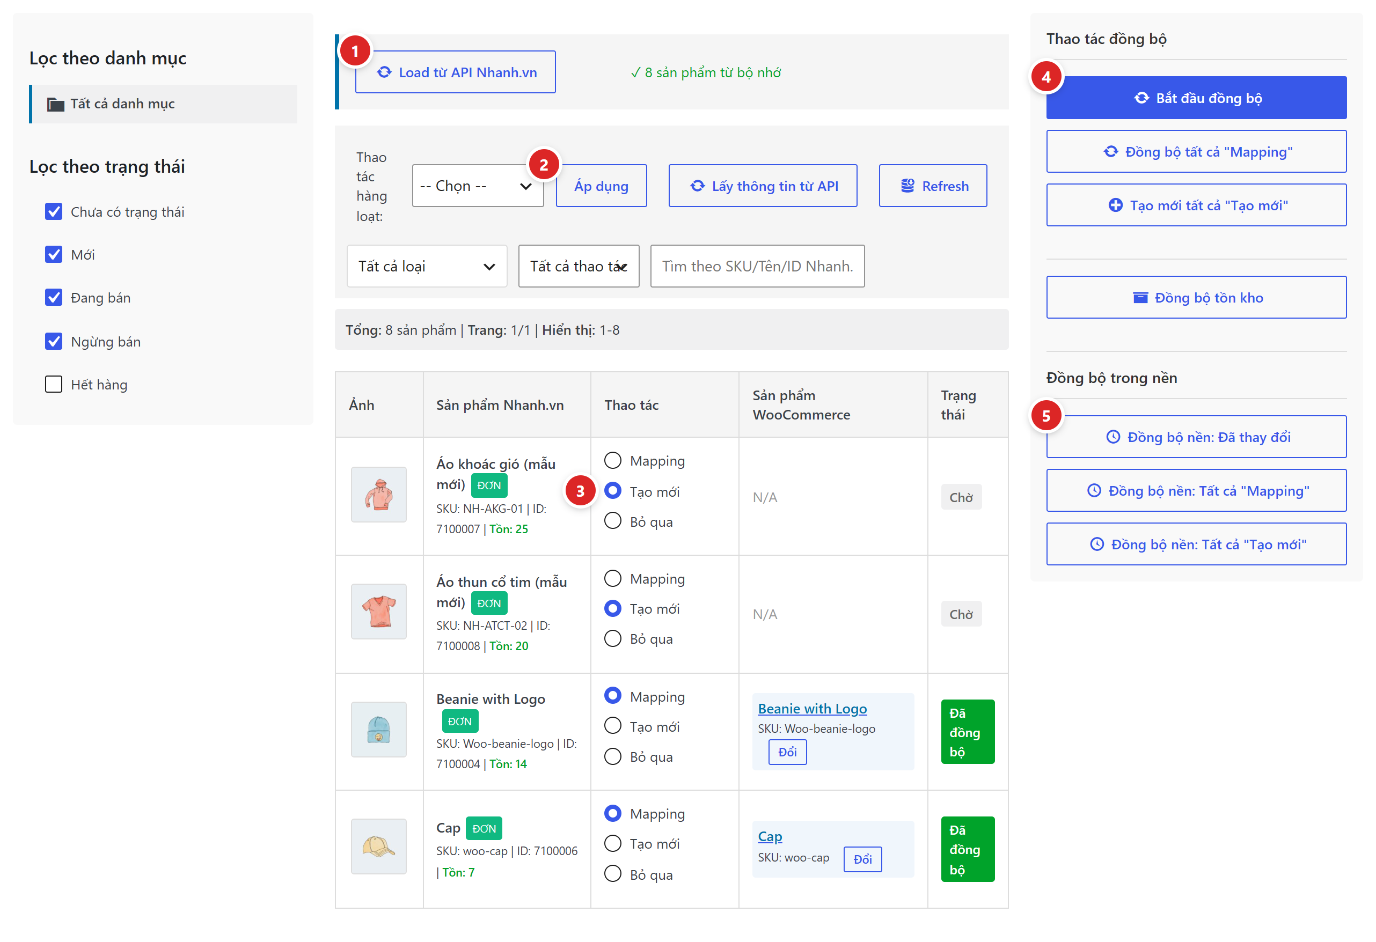This screenshot has width=1376, height=942.
Task: Click the Áp dụng button
Action: coord(601,186)
